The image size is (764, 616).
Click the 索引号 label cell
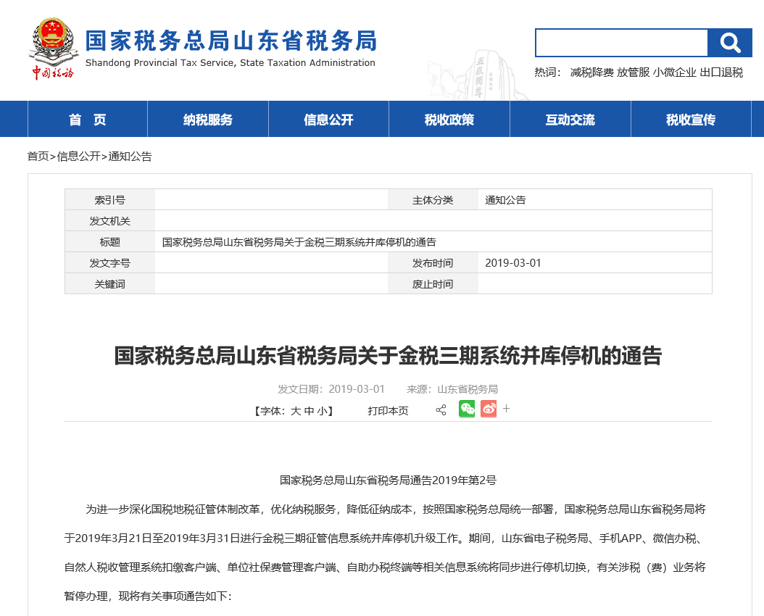110,199
